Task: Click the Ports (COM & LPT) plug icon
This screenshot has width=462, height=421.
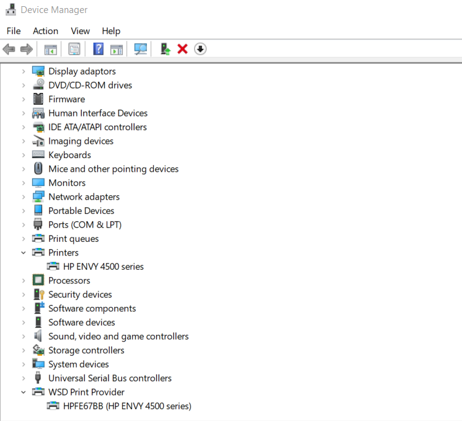Action: (x=38, y=224)
